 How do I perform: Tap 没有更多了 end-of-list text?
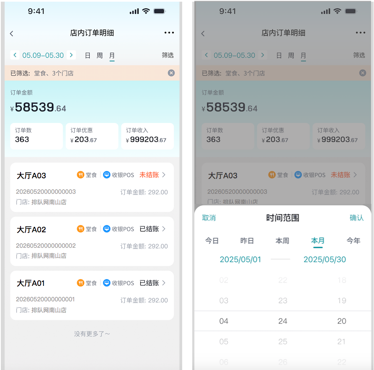tap(92, 334)
